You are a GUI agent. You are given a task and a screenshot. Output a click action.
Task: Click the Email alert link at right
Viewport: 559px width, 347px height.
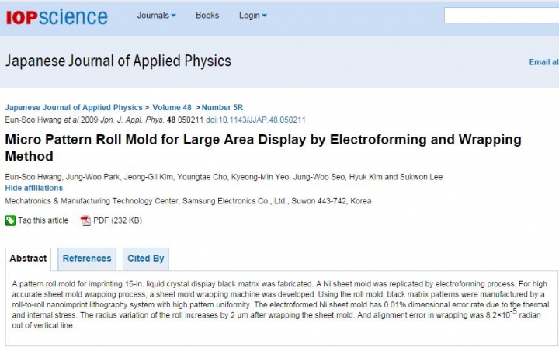click(543, 62)
